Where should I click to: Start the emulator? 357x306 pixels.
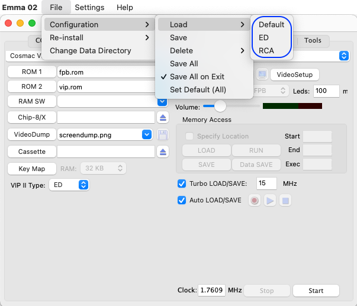[316, 291]
